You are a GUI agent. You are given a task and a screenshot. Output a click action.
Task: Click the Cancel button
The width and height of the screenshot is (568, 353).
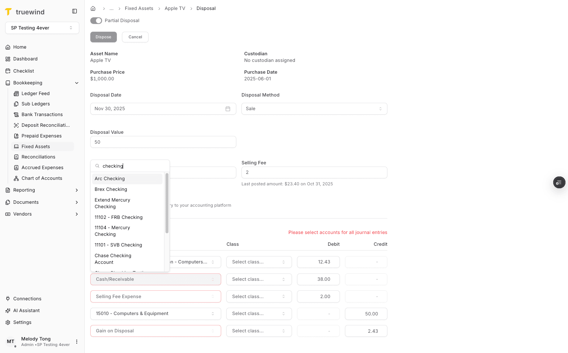tap(135, 37)
